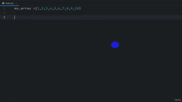This screenshot has width=182, height=102.
Task: Click the my_array variable name
Action: click(23, 8)
